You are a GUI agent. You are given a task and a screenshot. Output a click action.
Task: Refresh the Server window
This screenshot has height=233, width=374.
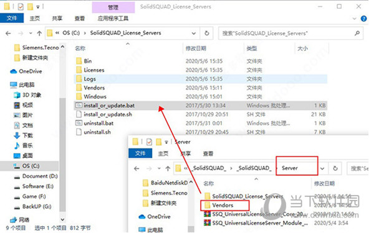[x=335, y=168]
